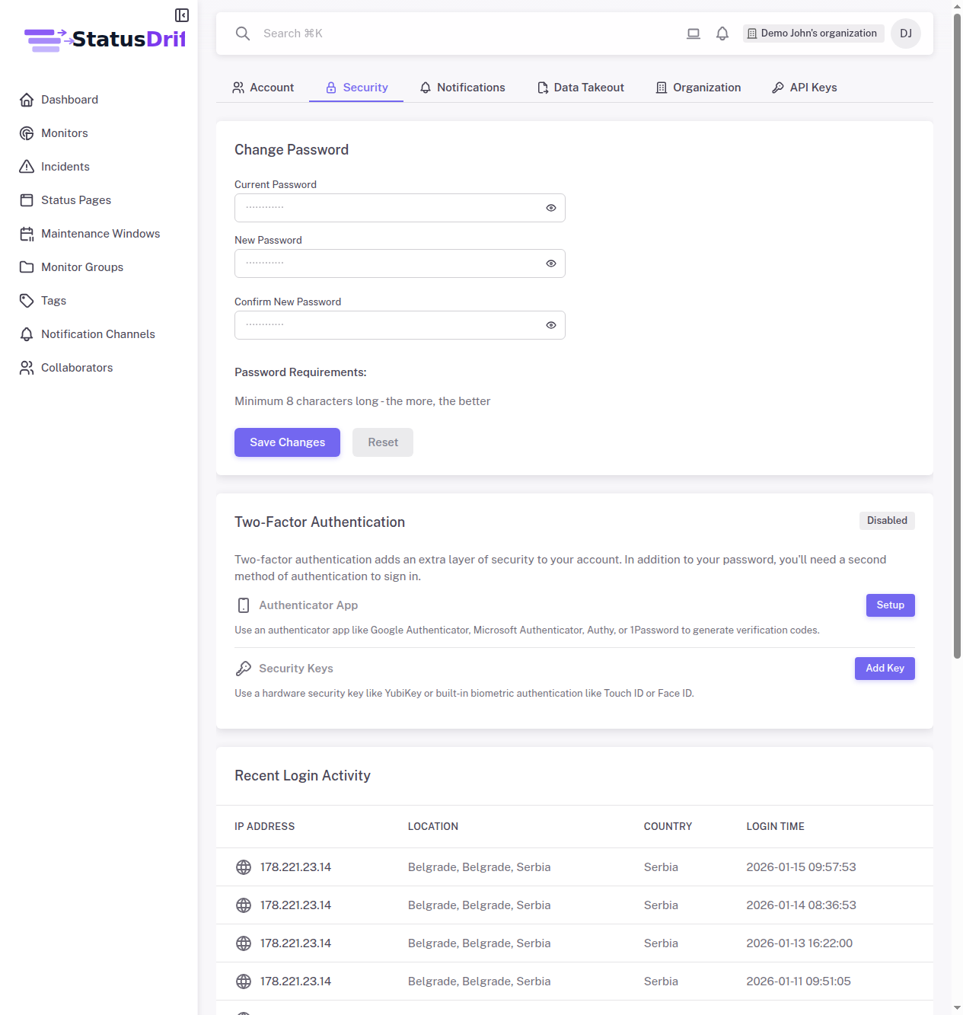Image resolution: width=963 pixels, height=1015 pixels.
Task: Open the API Keys tab
Action: (804, 87)
